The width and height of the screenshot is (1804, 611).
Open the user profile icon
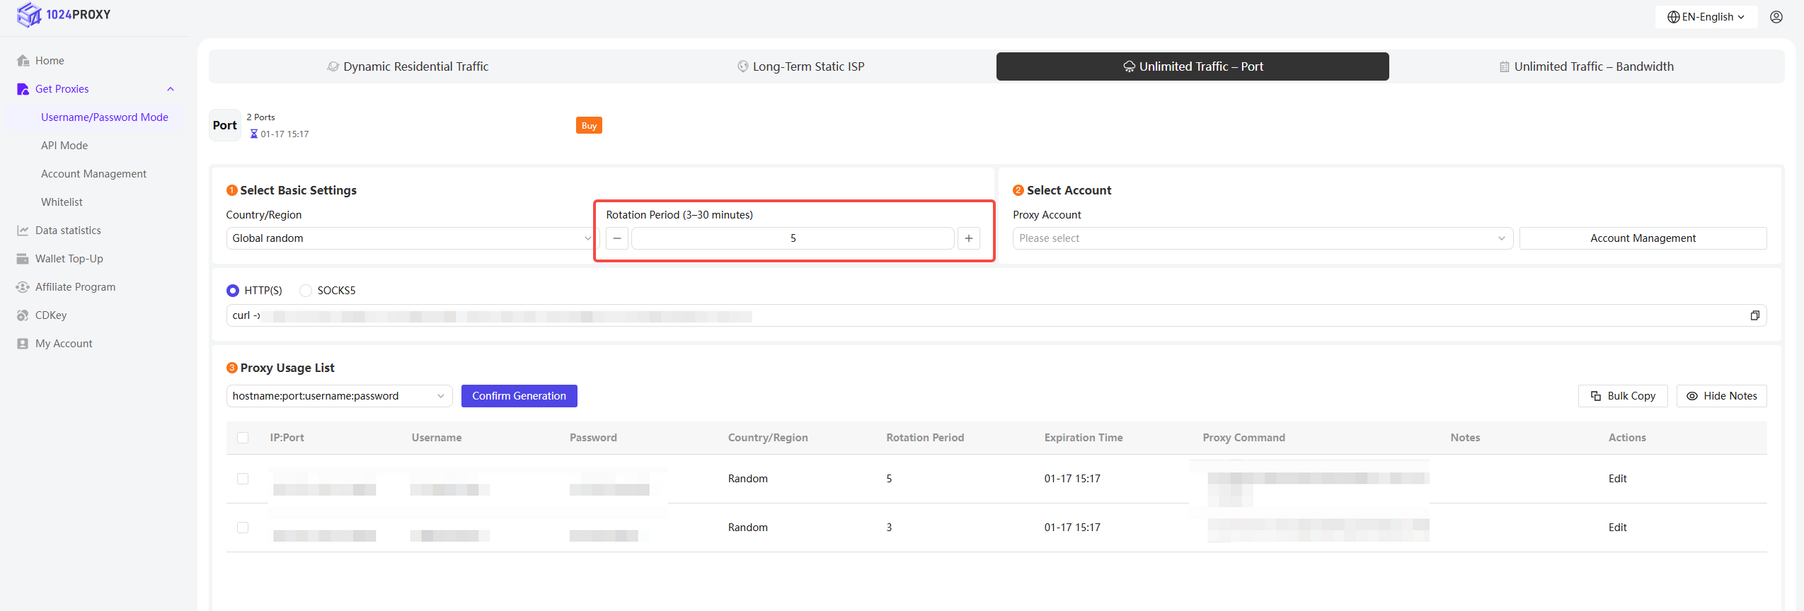coord(1776,17)
